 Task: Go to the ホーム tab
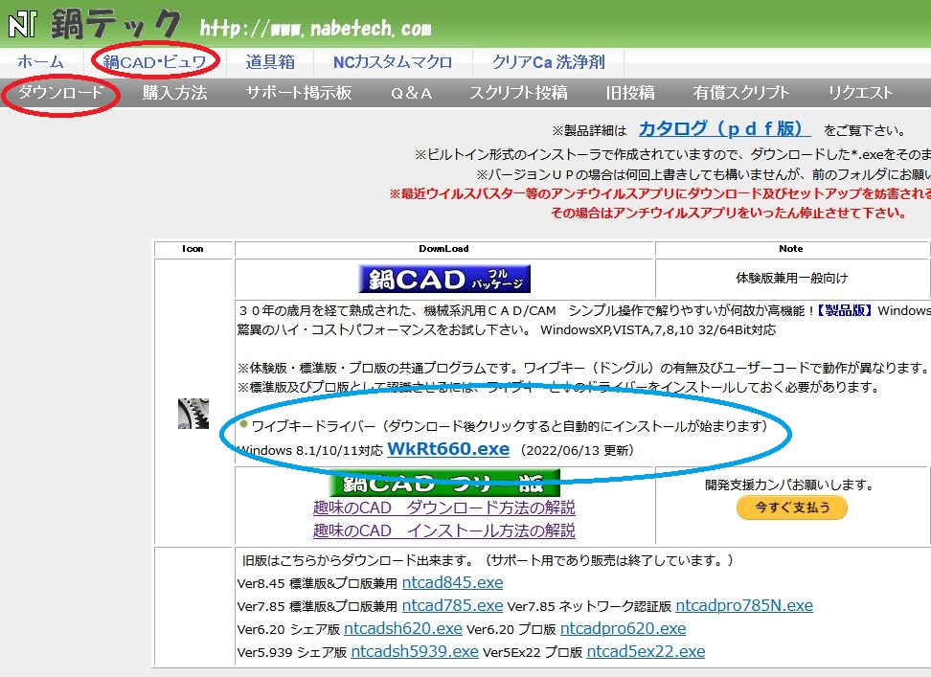coord(40,61)
